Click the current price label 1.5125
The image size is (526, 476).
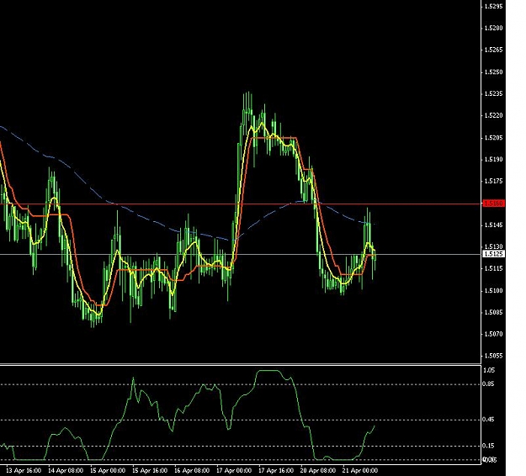tap(493, 254)
